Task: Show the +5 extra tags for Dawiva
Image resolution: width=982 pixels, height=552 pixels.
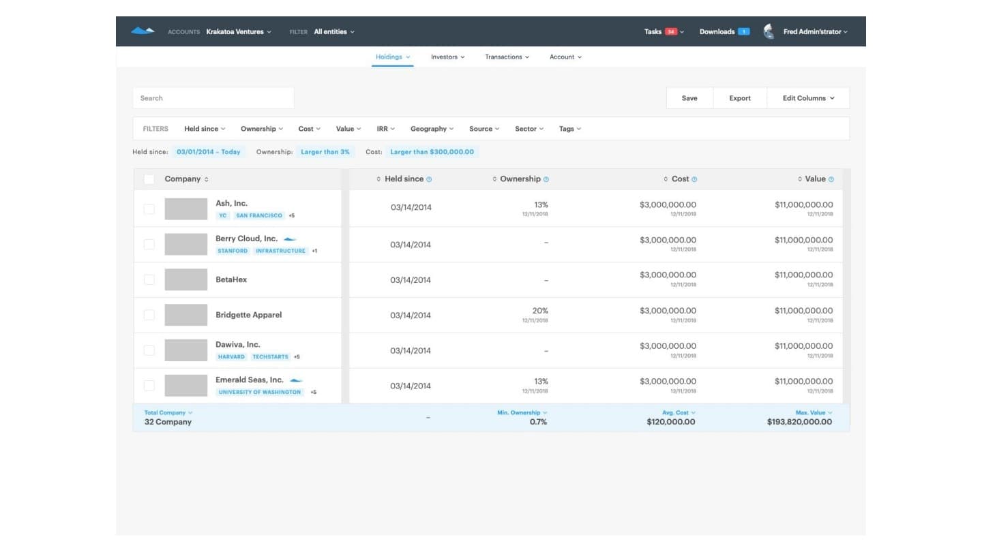Action: pyautogui.click(x=297, y=357)
